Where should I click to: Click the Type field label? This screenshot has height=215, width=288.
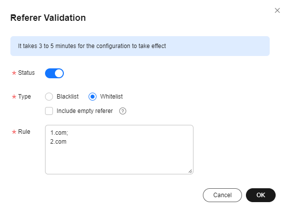click(x=24, y=97)
